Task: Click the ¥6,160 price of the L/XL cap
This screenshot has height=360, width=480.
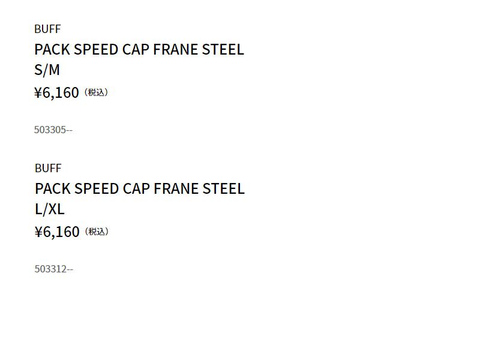Action: click(x=58, y=232)
